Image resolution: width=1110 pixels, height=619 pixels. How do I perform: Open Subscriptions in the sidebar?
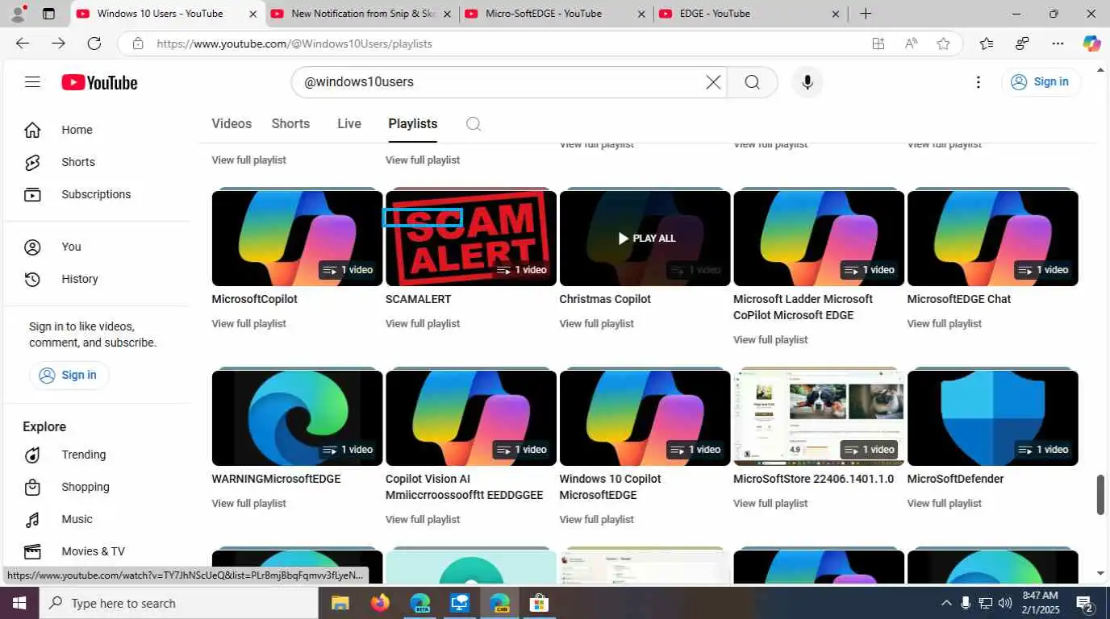pos(97,194)
